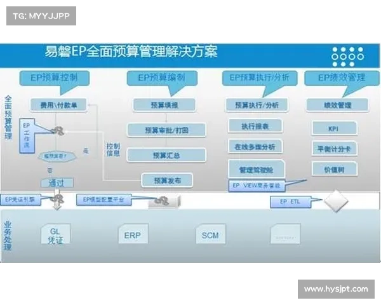
Task: Click the 预算审批/打回 box
Action: (x=166, y=130)
